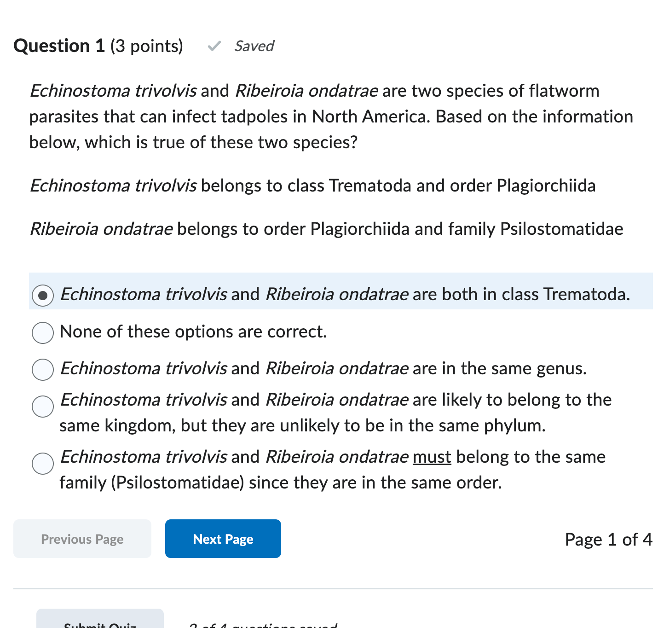Mark the 'None of these options' radio button
658x628 pixels.
pyautogui.click(x=42, y=332)
